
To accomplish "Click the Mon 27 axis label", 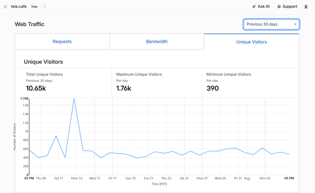I will pyautogui.click(x=202, y=178).
